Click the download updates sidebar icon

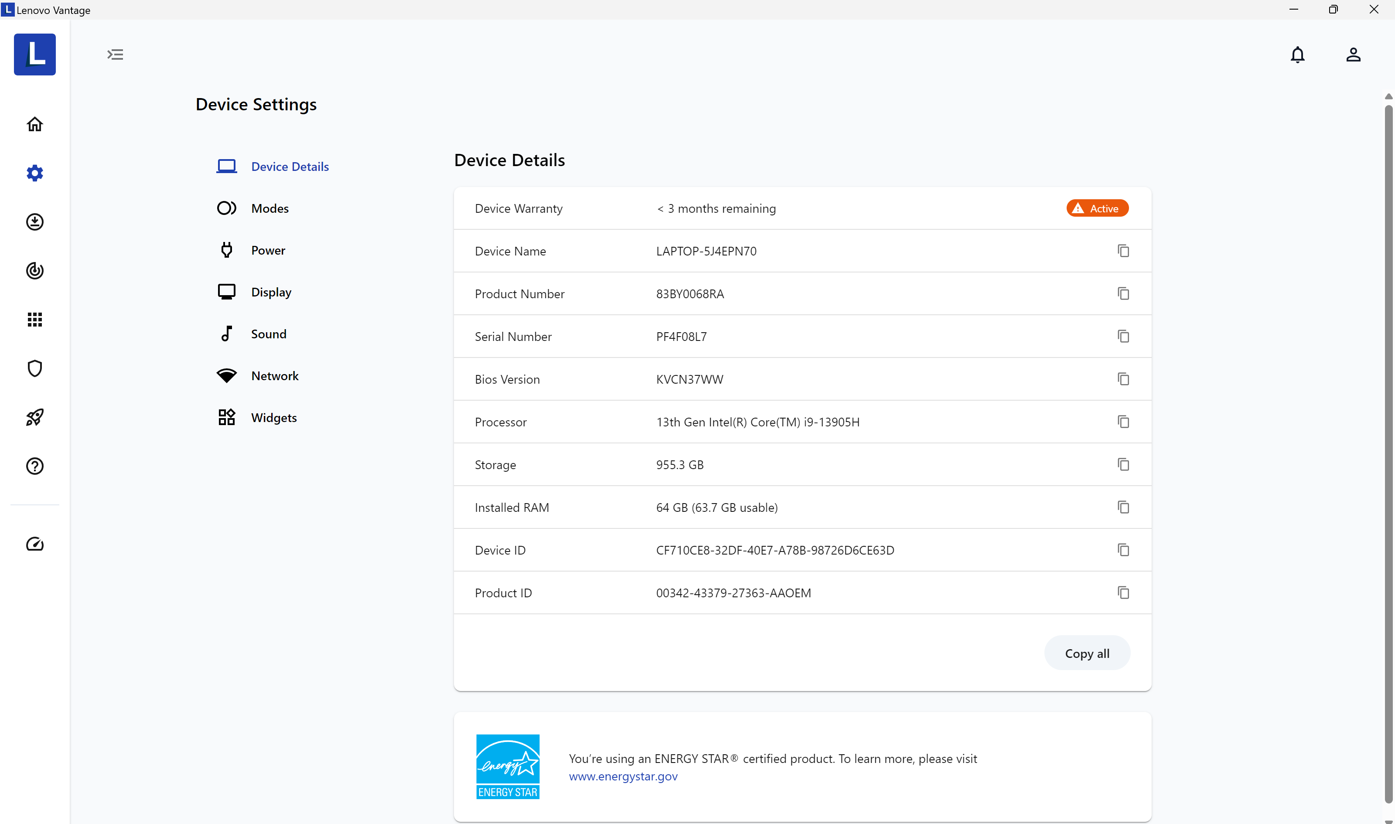34,221
